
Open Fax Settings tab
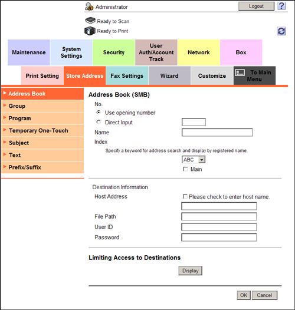pyautogui.click(x=127, y=75)
